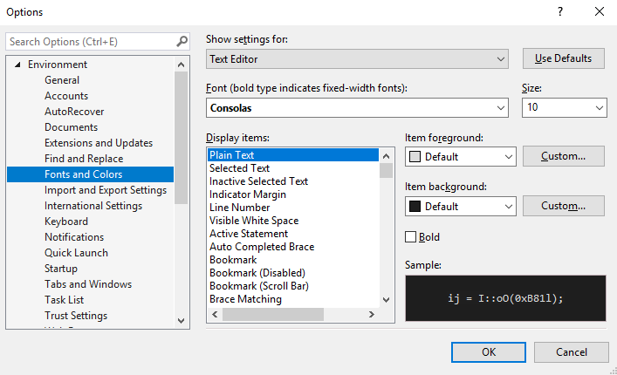Open the Show settings for dropdown
The image size is (617, 375).
357,59
